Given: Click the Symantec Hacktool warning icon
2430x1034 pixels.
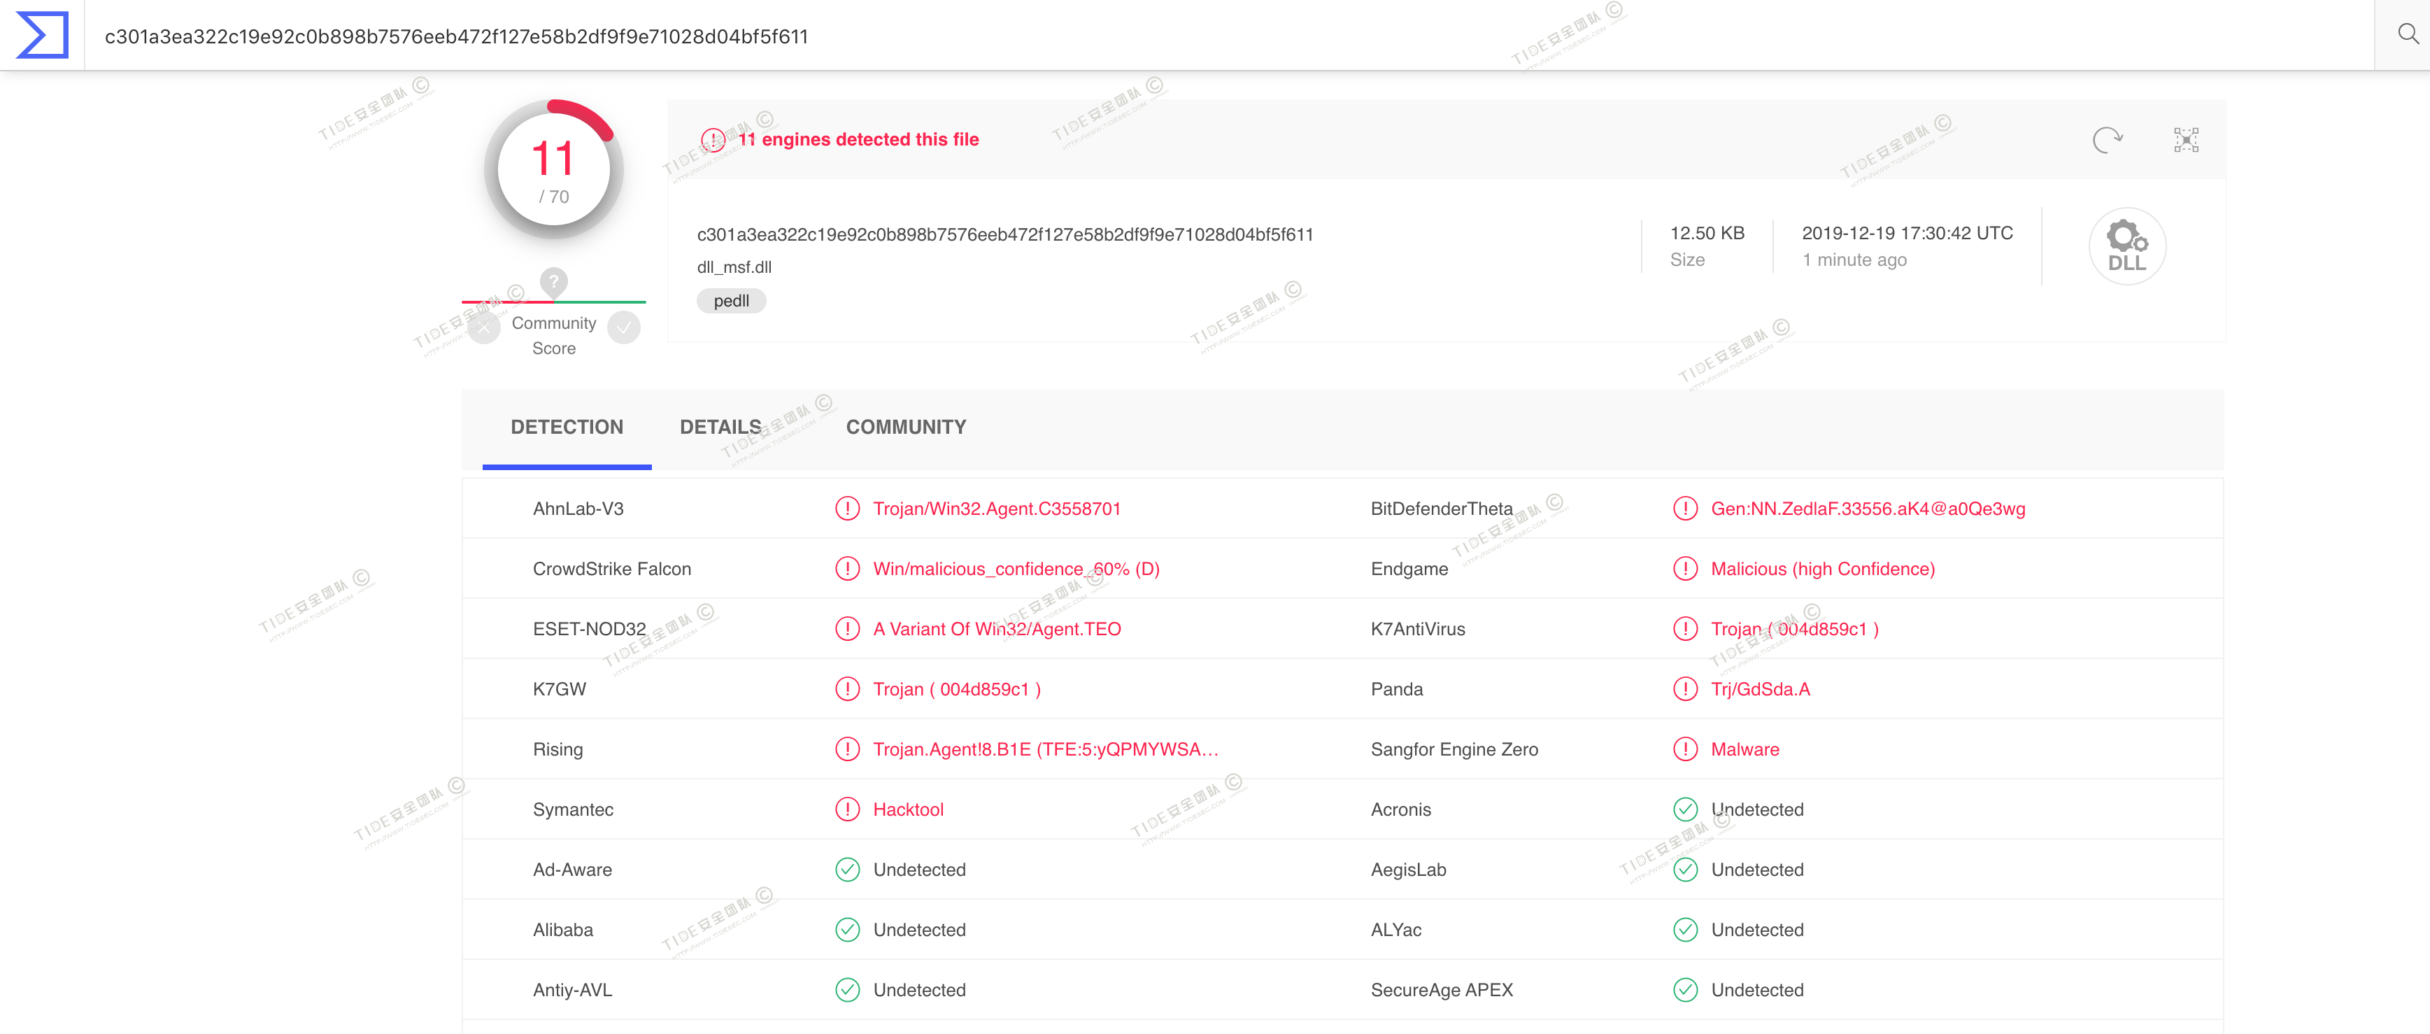Looking at the screenshot, I should pos(847,809).
